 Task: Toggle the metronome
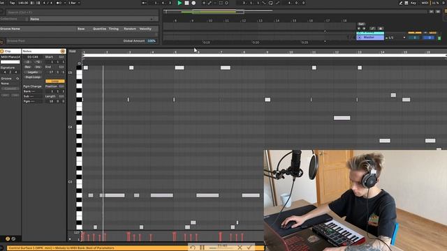58,3
